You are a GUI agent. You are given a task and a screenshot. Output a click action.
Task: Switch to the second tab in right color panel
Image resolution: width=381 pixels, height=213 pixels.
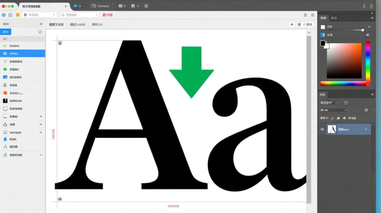pyautogui.click(x=334, y=18)
